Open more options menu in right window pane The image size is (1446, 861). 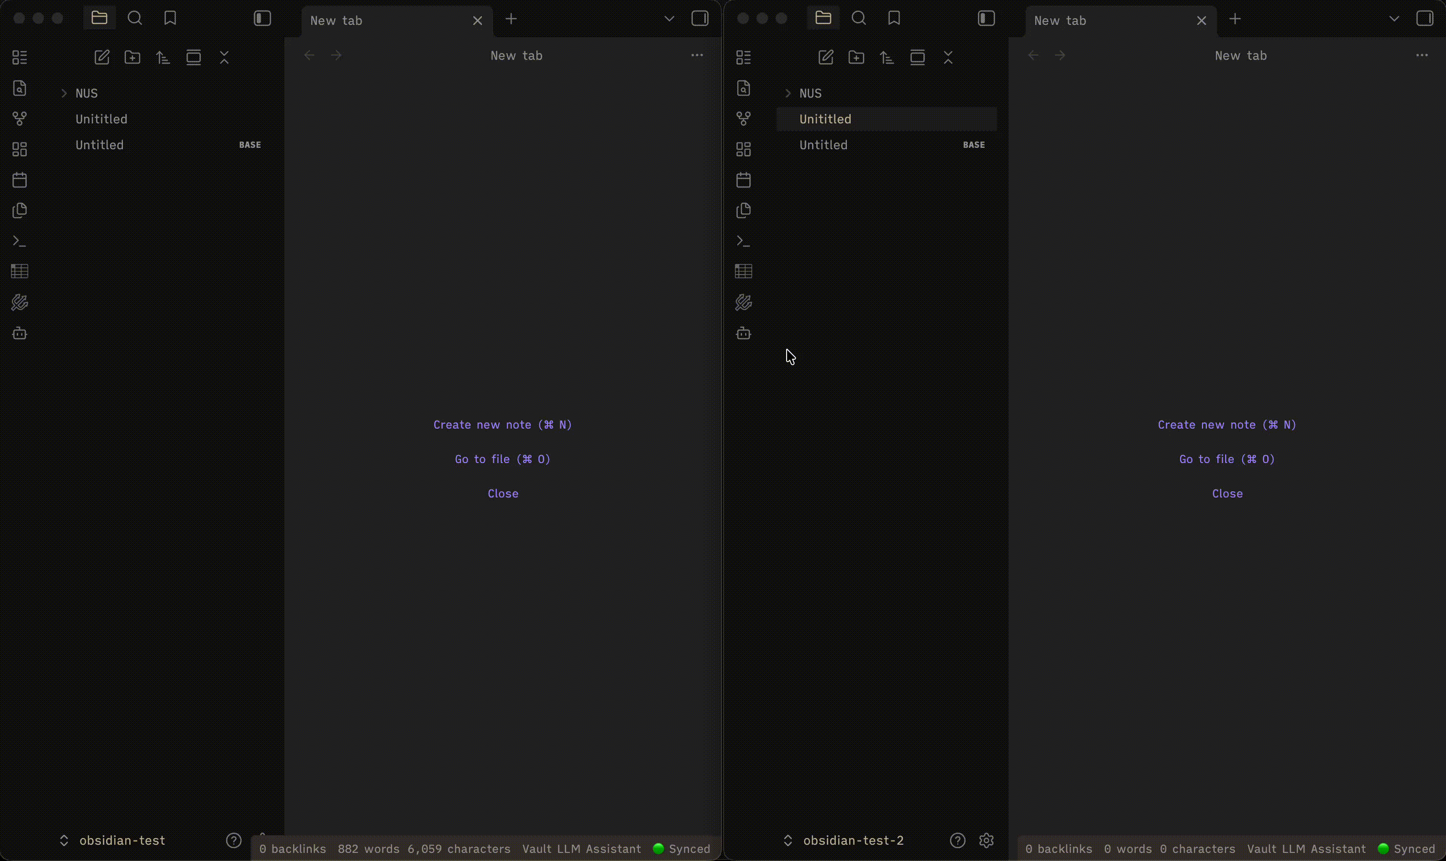point(1422,55)
